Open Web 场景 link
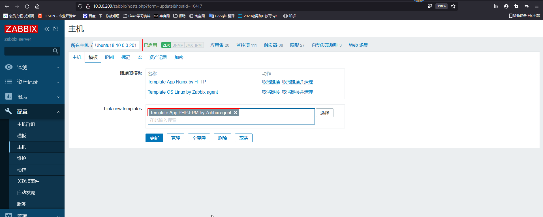The width and height of the screenshot is (543, 217). tap(358, 45)
